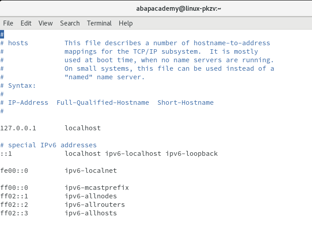Click the ipv6-mcastprefix entry
The width and height of the screenshot is (312, 227).
tap(97, 188)
